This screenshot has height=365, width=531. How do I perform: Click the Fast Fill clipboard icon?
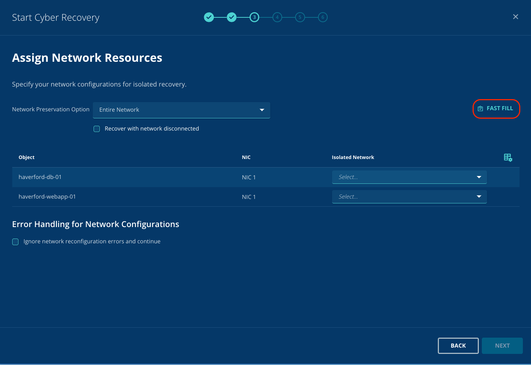pos(480,109)
